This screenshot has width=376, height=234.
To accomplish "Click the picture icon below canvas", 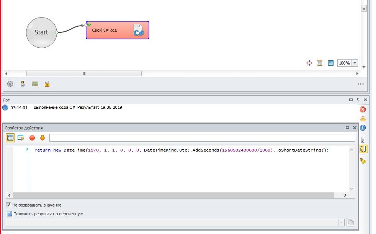I will tap(35, 84).
